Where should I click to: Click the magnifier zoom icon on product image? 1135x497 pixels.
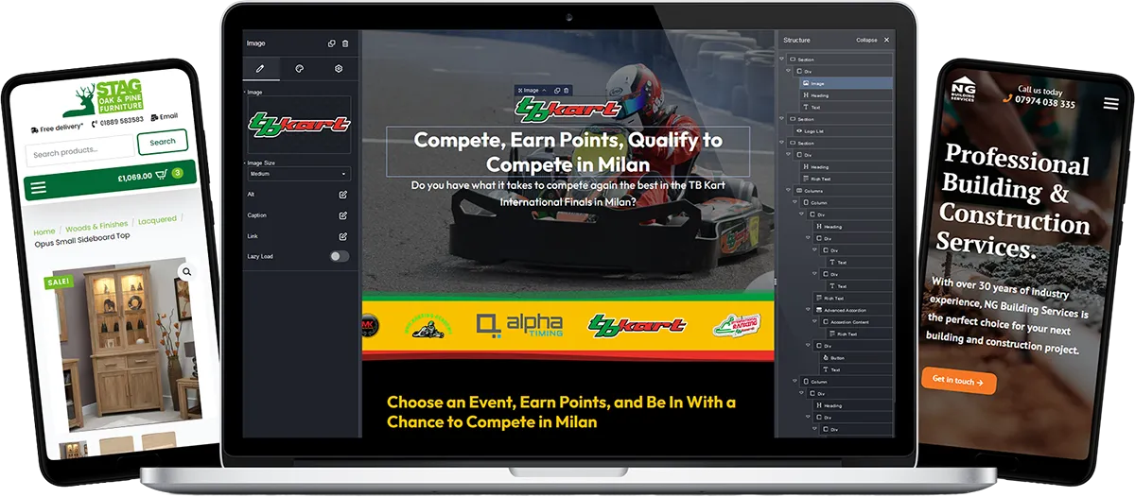coord(186,272)
